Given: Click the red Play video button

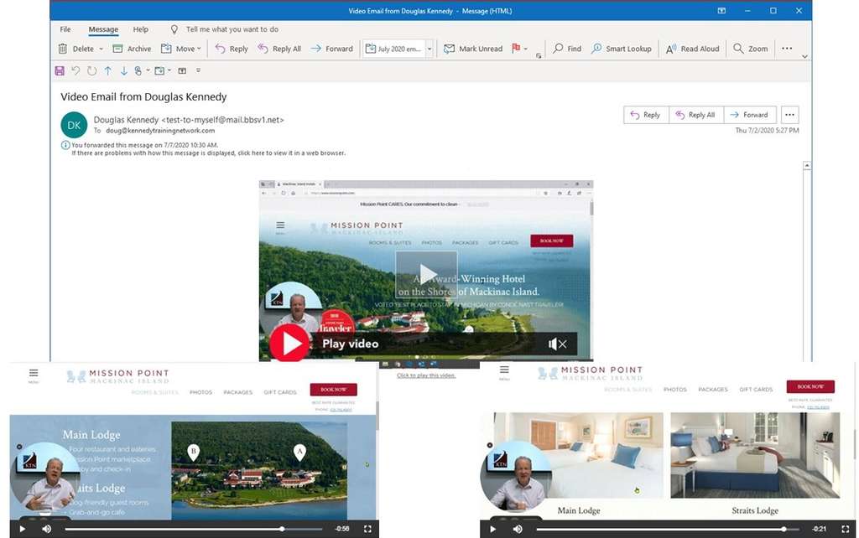Looking at the screenshot, I should coord(289,343).
